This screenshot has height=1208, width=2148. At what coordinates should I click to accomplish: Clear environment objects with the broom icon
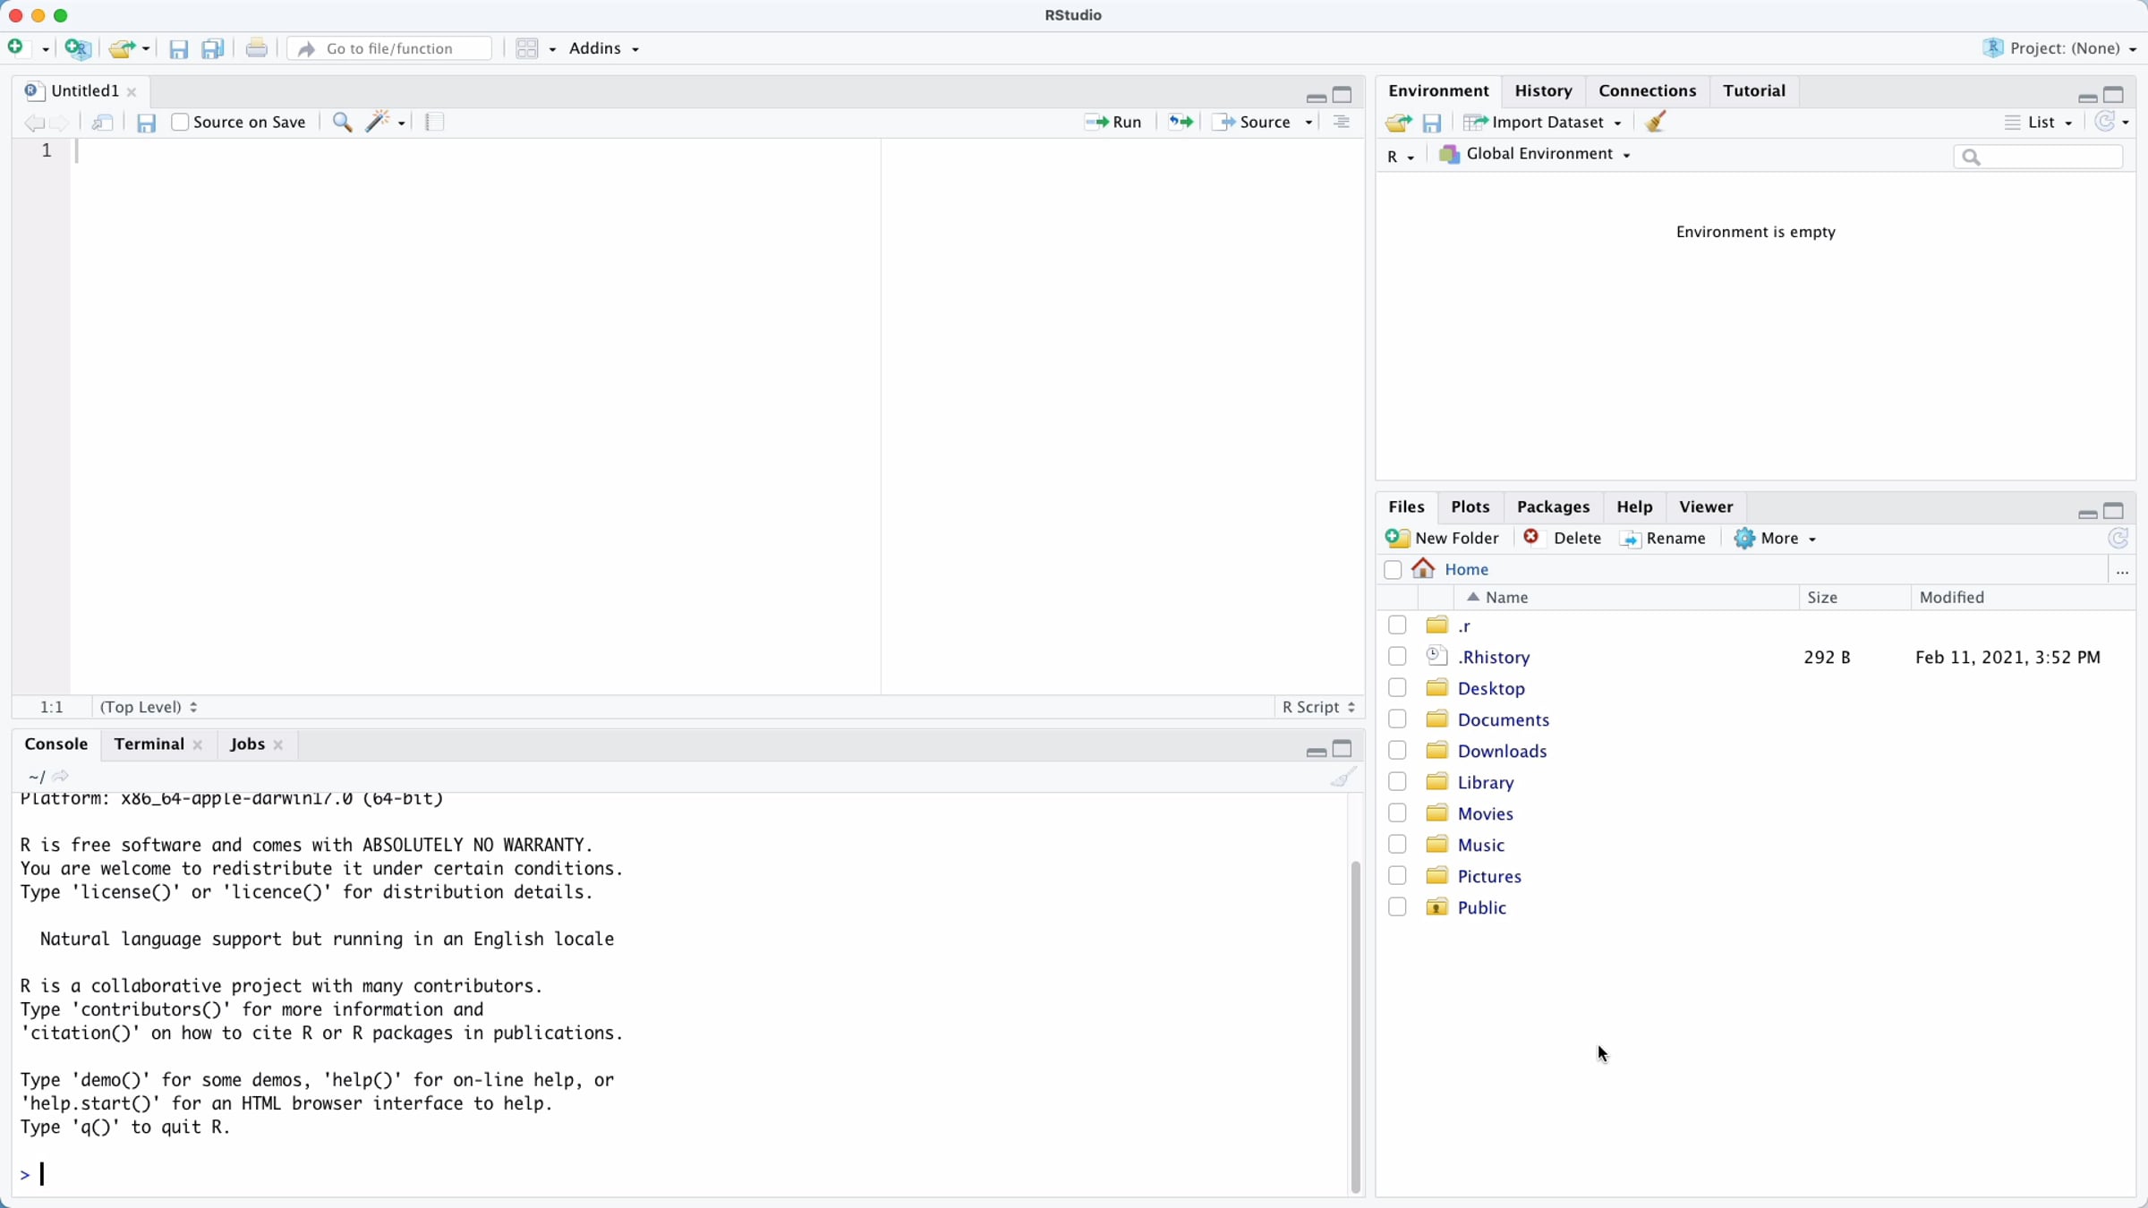click(1656, 122)
